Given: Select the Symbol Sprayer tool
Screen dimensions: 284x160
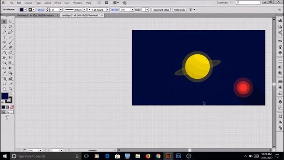Looking at the screenshot, I should click(4, 79).
